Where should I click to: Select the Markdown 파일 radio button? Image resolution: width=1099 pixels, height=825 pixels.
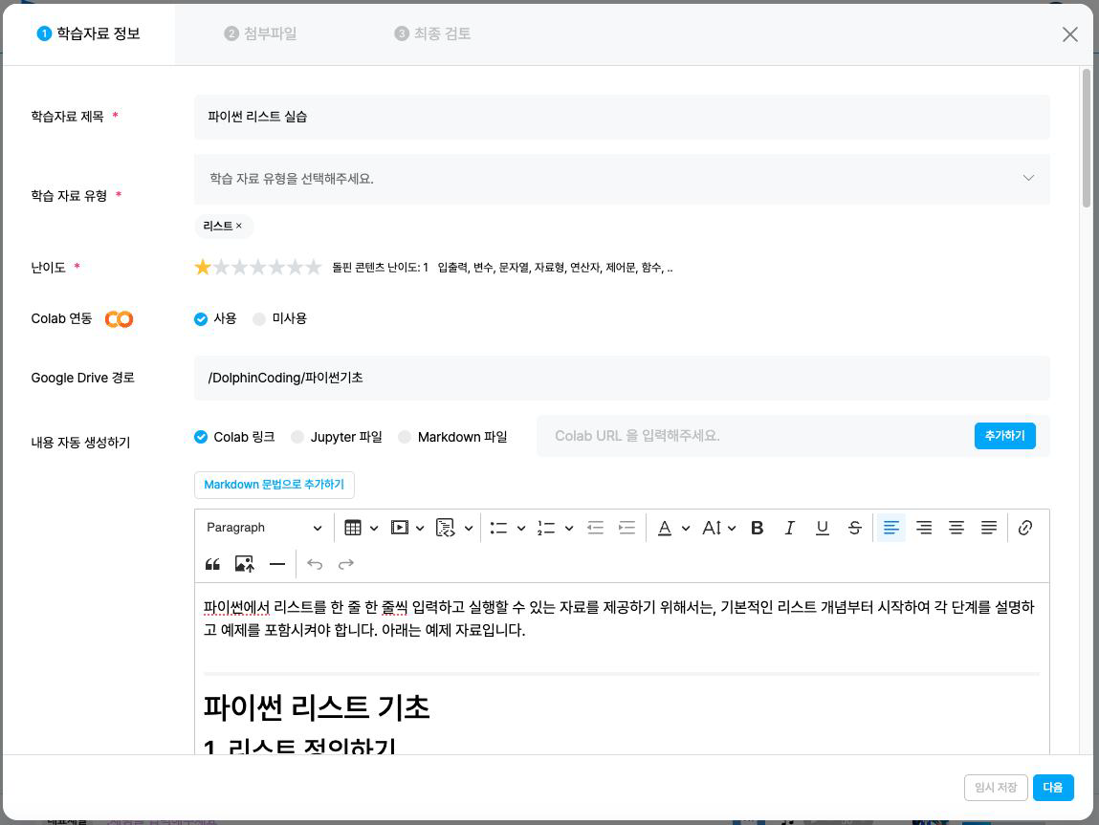coord(405,437)
